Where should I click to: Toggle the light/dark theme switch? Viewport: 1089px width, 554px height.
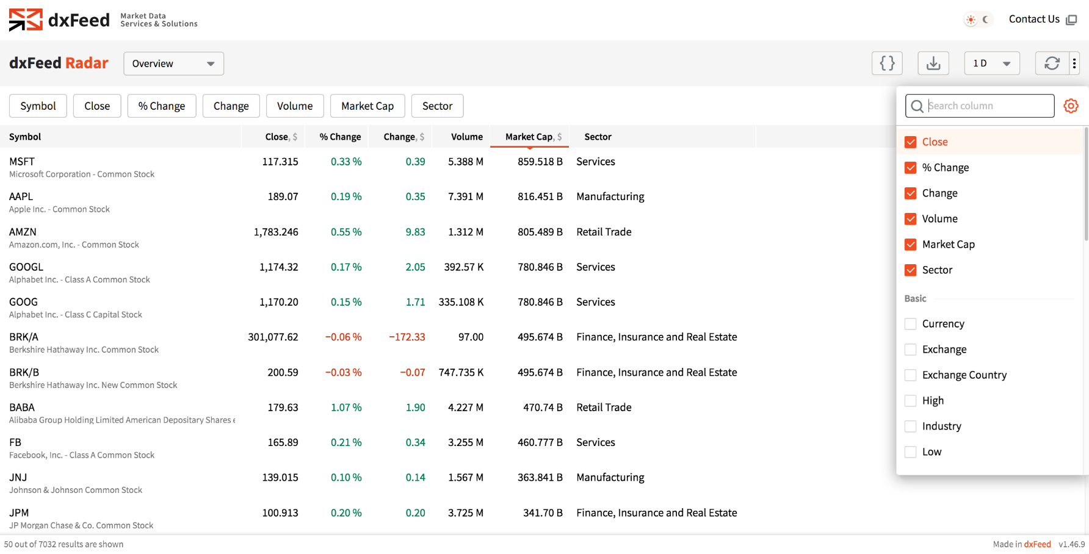click(978, 20)
